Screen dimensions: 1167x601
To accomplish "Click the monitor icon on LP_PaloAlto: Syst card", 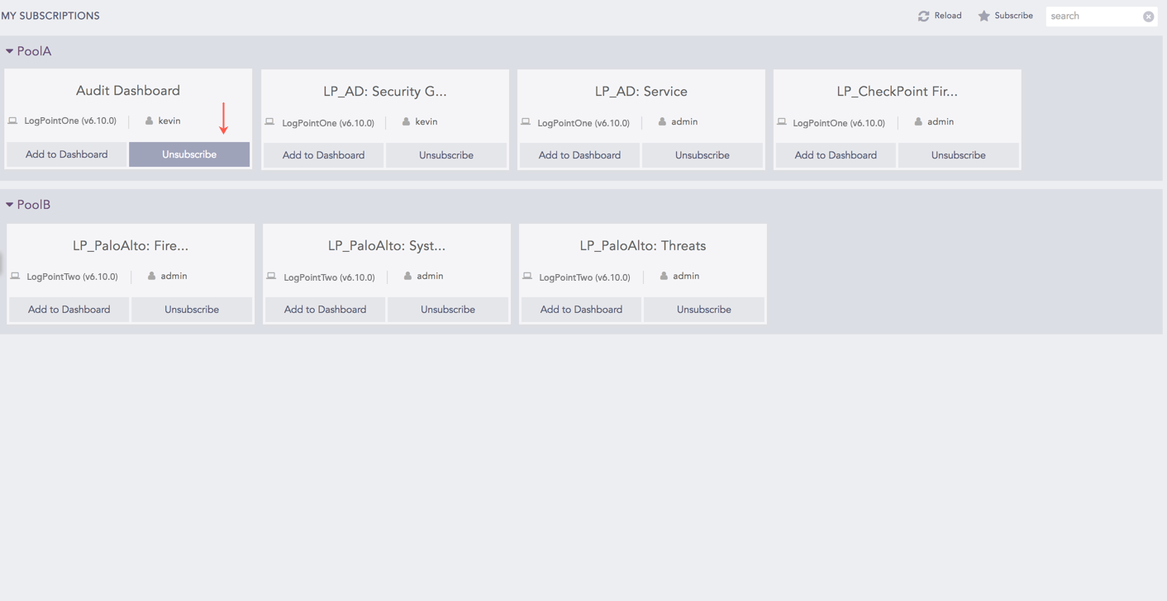I will click(x=270, y=276).
